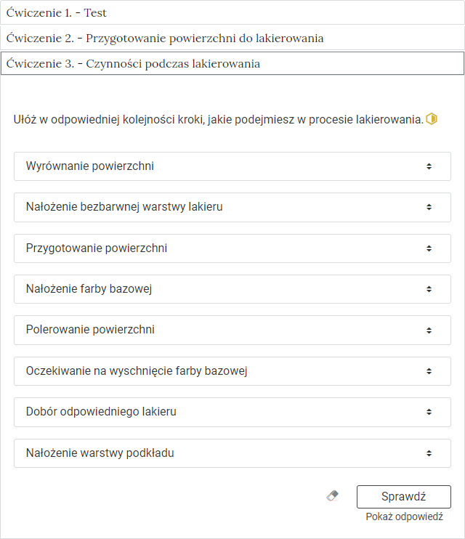465x539 pixels.
Task: Select the 'Polerowanie powierzchni' step item
Action: tap(90, 330)
